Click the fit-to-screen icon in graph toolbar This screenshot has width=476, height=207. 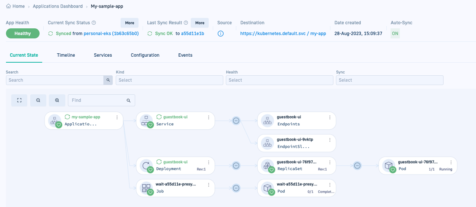pyautogui.click(x=19, y=100)
